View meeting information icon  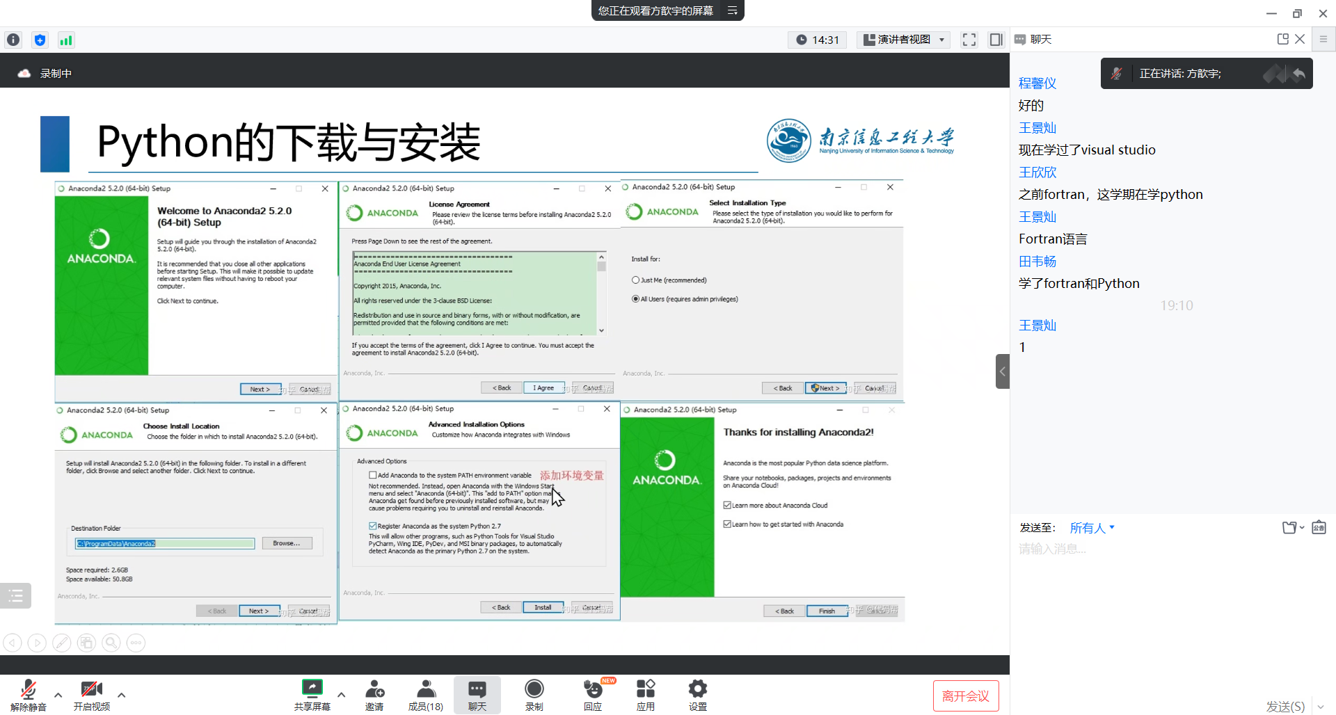pos(13,40)
